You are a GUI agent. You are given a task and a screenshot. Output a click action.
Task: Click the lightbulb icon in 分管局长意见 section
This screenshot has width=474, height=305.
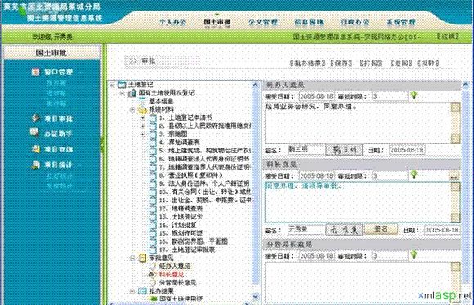click(x=414, y=255)
